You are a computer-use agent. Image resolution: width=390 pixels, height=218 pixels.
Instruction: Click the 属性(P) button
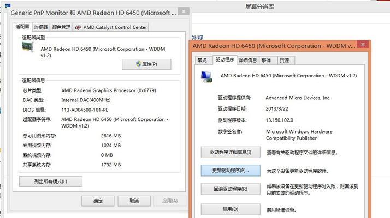(146, 64)
